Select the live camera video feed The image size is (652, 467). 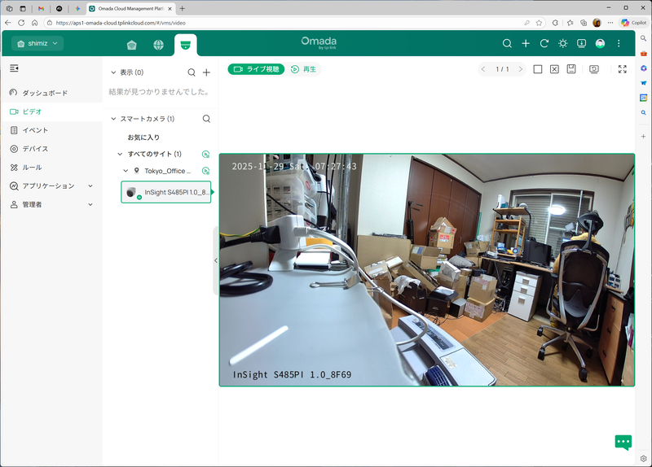(427, 270)
